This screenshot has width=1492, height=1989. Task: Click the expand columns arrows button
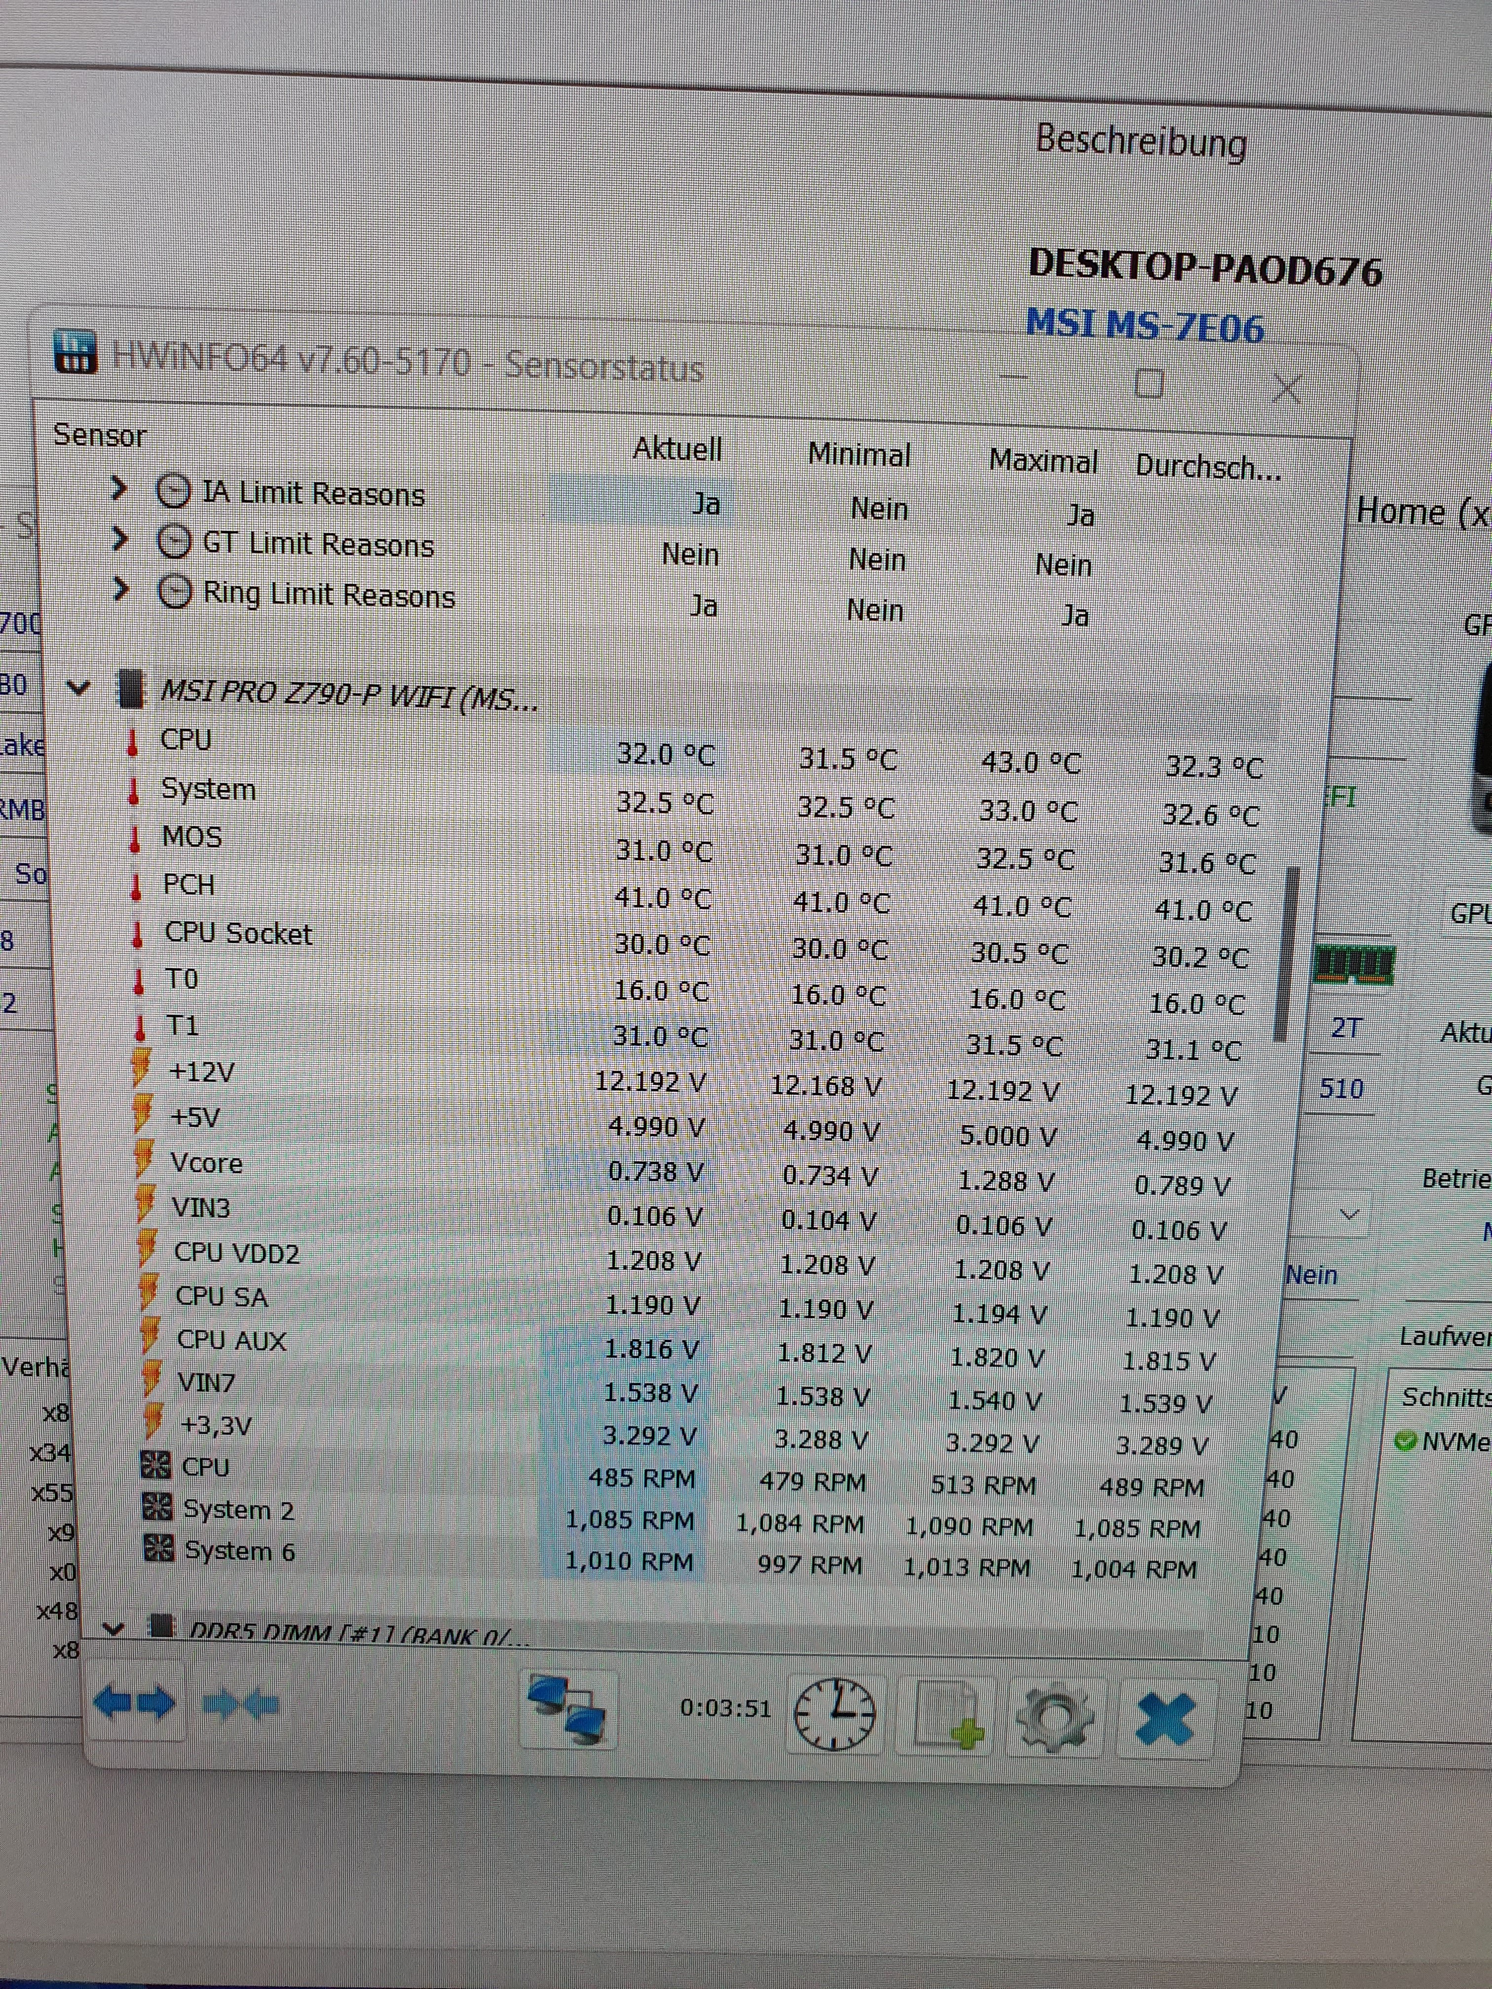135,1702
